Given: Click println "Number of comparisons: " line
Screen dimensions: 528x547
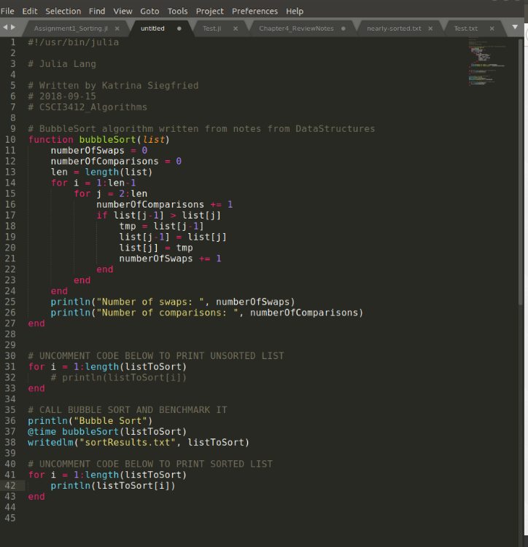Looking at the screenshot, I should (x=206, y=312).
